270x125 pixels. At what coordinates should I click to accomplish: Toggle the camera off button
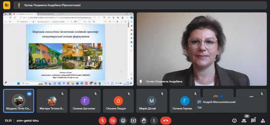113,121
